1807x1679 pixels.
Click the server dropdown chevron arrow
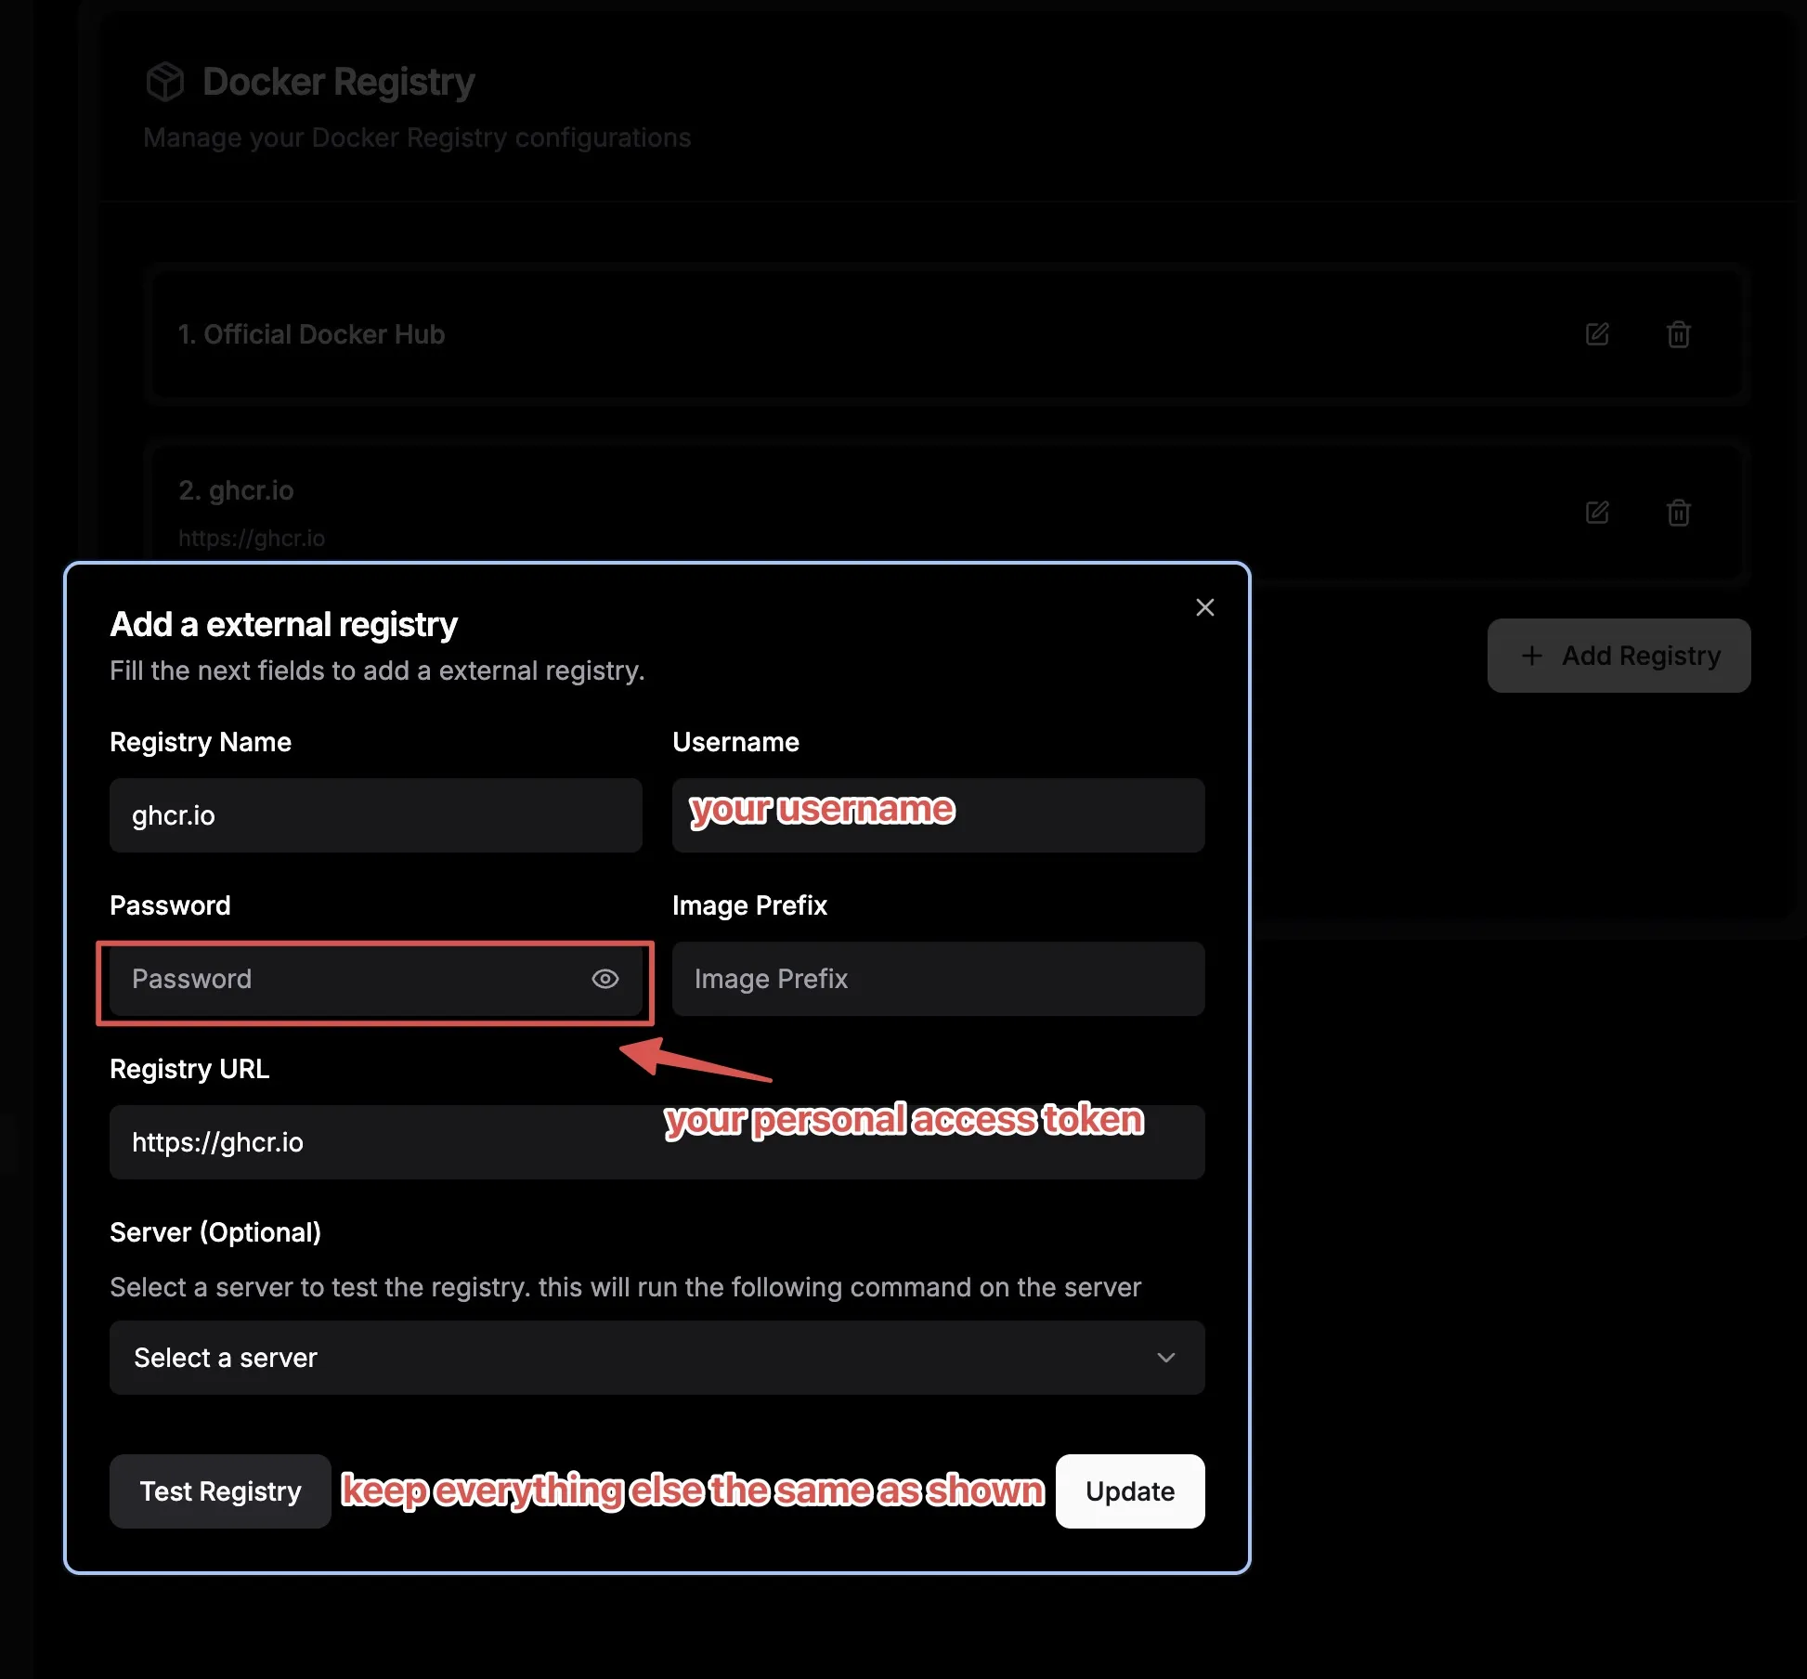click(1166, 1358)
